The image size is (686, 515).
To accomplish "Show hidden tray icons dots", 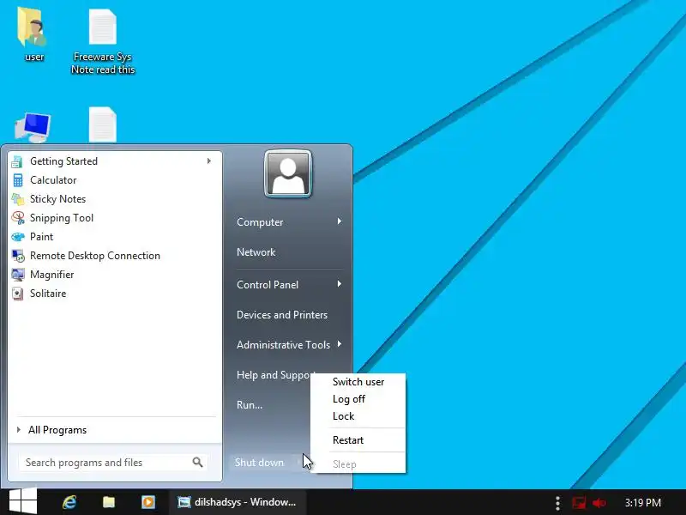I will click(x=557, y=503).
